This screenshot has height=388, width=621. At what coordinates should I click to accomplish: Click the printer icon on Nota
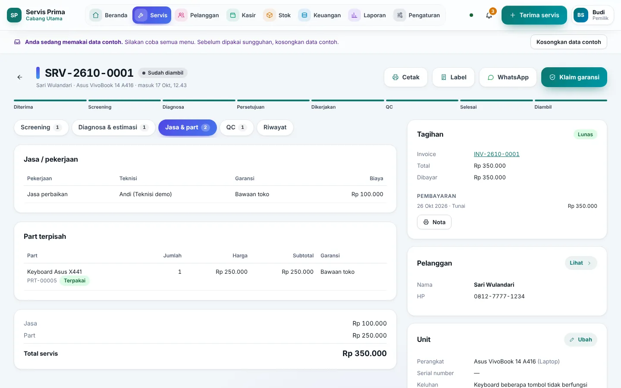pyautogui.click(x=426, y=222)
